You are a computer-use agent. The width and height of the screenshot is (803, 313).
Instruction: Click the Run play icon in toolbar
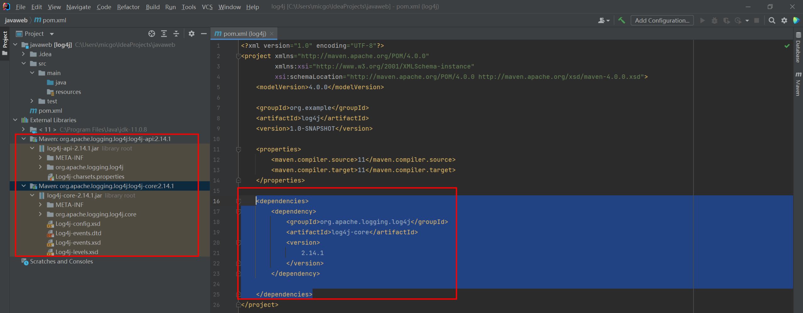[x=703, y=20]
